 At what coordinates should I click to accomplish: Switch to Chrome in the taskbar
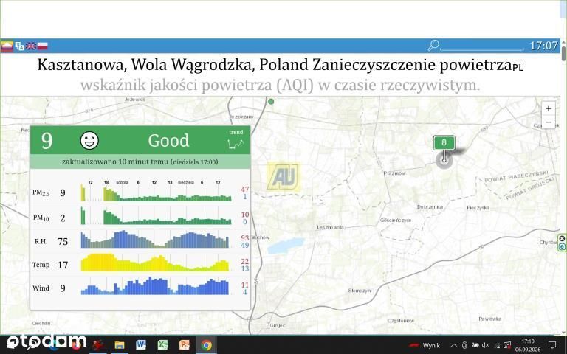(207, 345)
